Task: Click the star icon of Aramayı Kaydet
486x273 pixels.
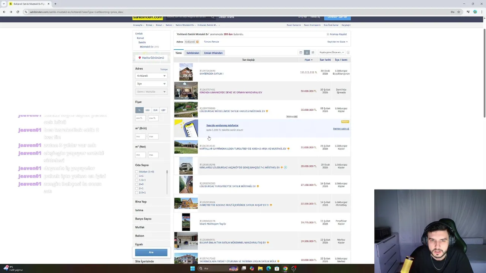Action: click(328, 34)
